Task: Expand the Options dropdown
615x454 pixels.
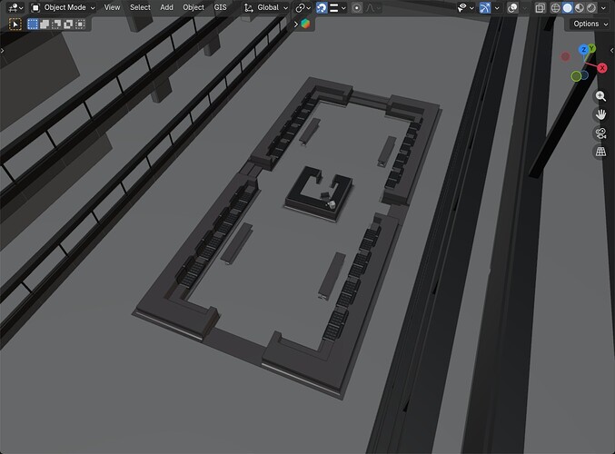Action: [x=590, y=24]
